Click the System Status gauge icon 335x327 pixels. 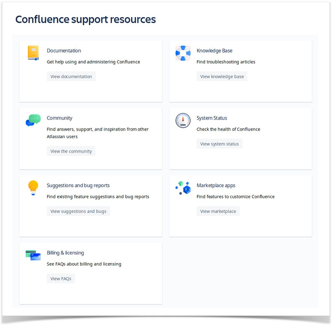click(183, 120)
